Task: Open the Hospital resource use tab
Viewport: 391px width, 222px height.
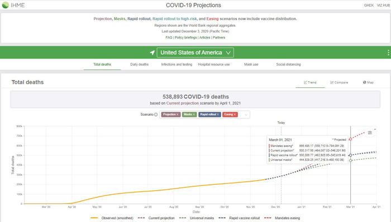Action: click(x=214, y=65)
